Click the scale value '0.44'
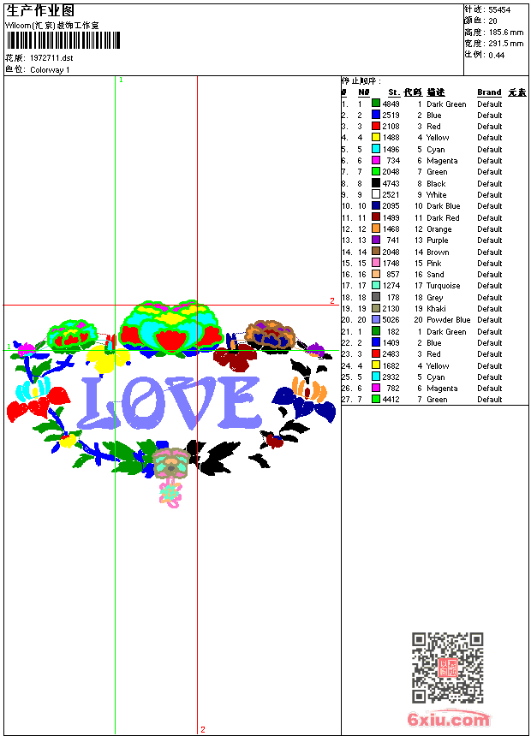The image size is (531, 736). coord(496,55)
